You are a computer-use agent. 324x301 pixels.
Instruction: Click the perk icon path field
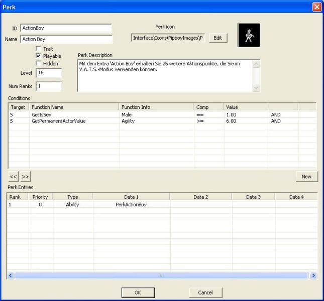168,38
